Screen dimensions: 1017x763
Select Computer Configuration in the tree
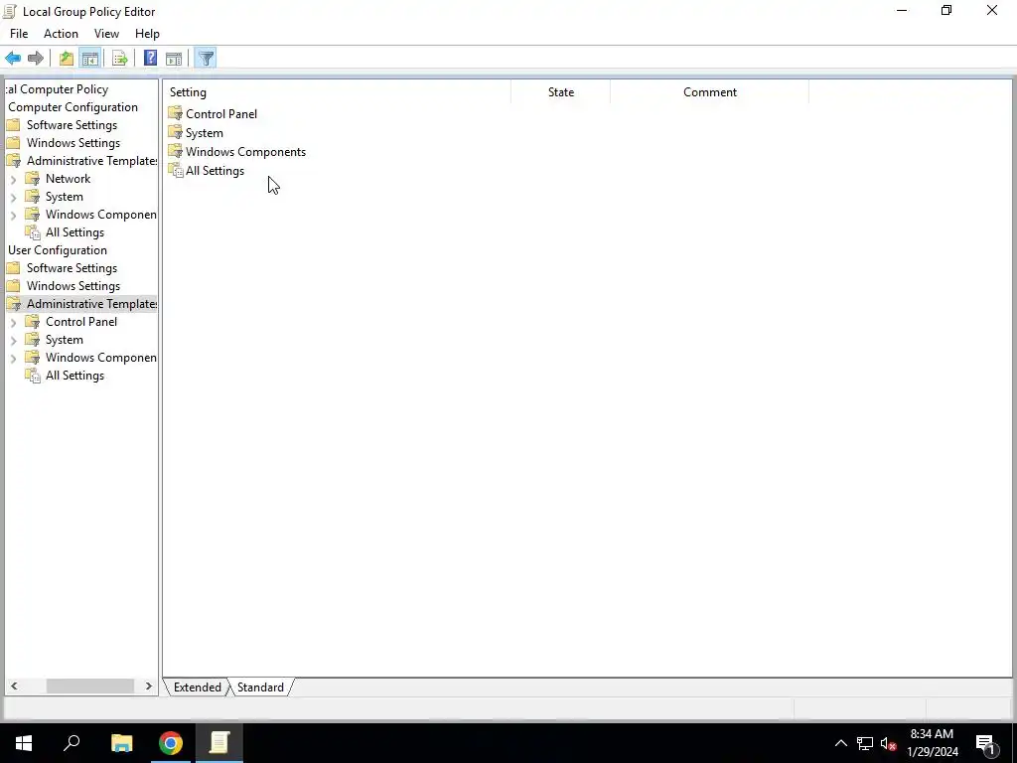tap(73, 107)
